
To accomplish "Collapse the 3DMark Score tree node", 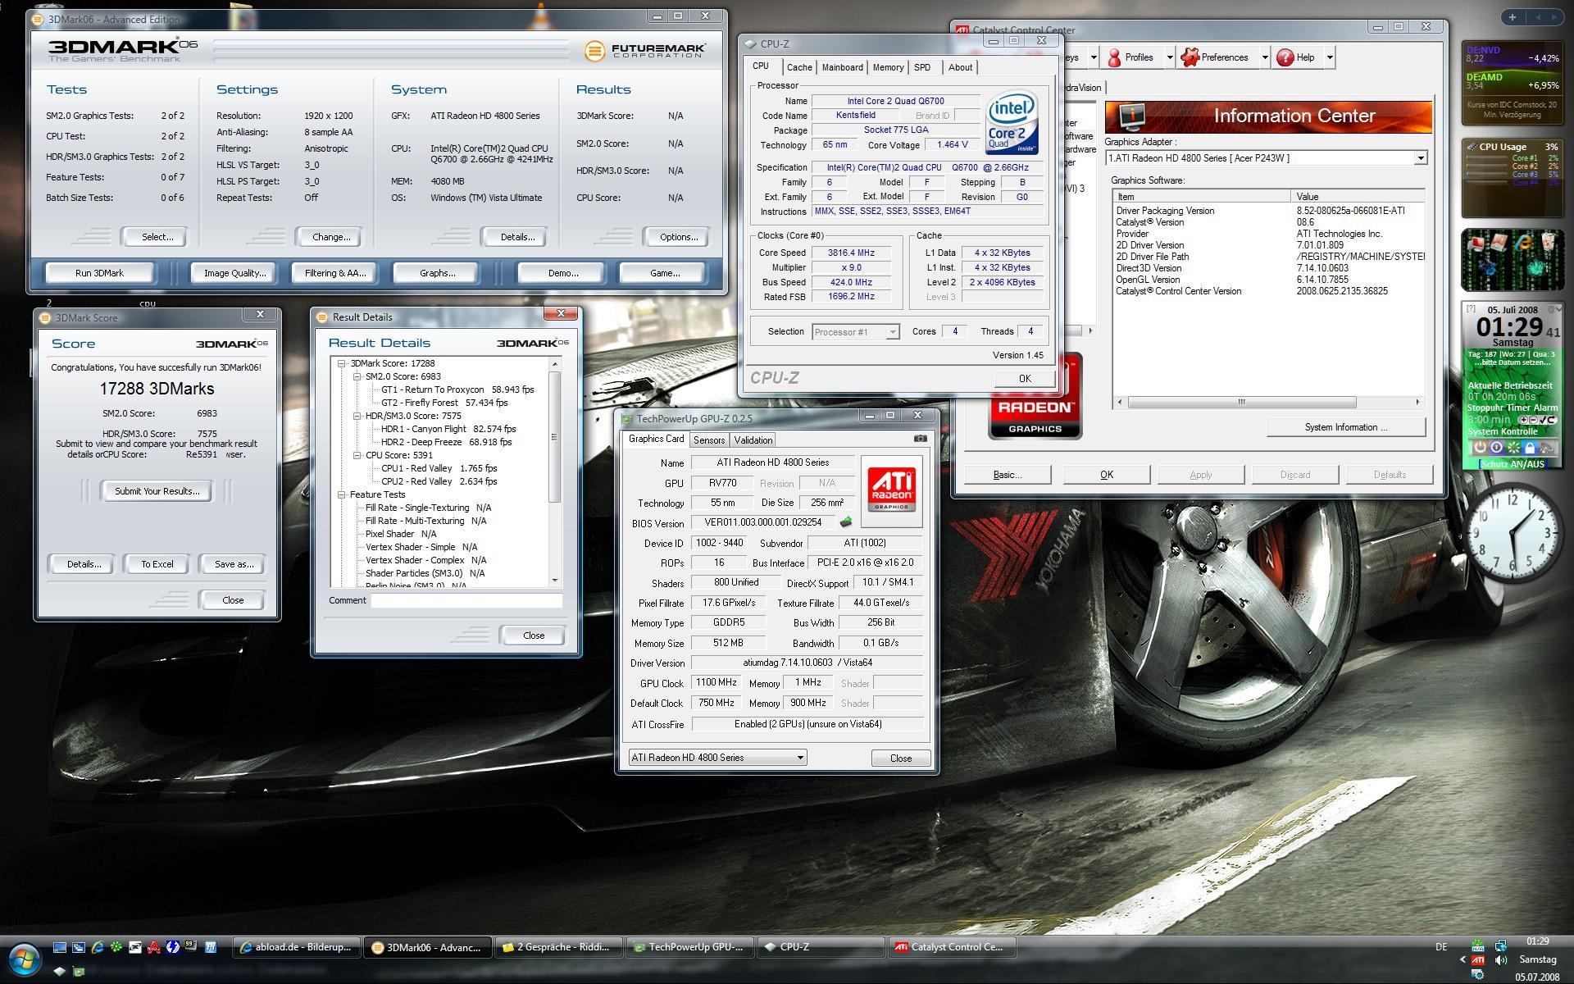I will (x=342, y=363).
